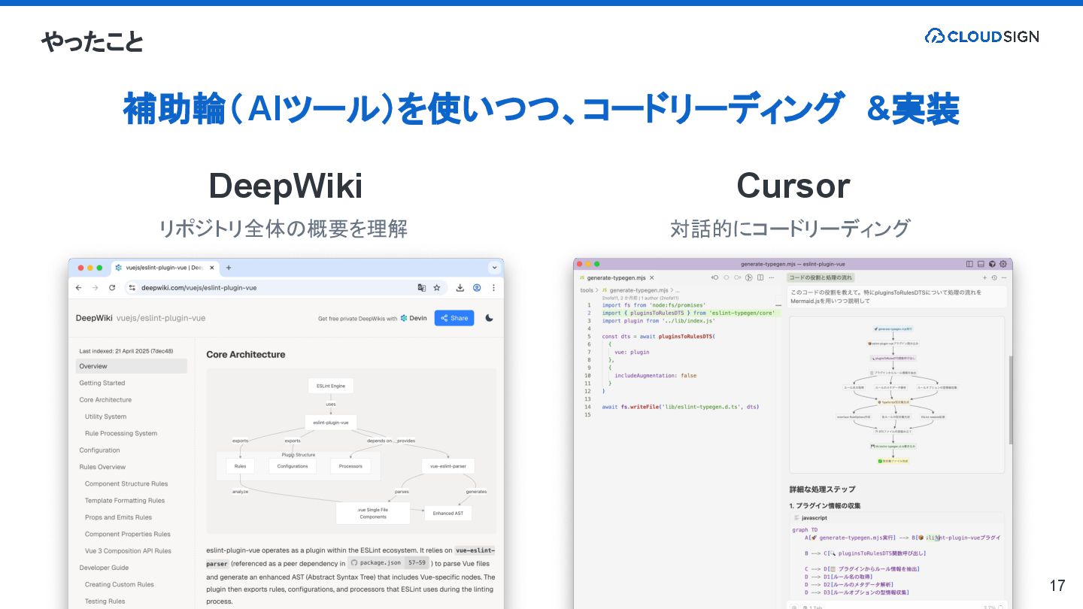
Task: Click the cube icon in Cursor title bar
Action: pyautogui.click(x=992, y=264)
